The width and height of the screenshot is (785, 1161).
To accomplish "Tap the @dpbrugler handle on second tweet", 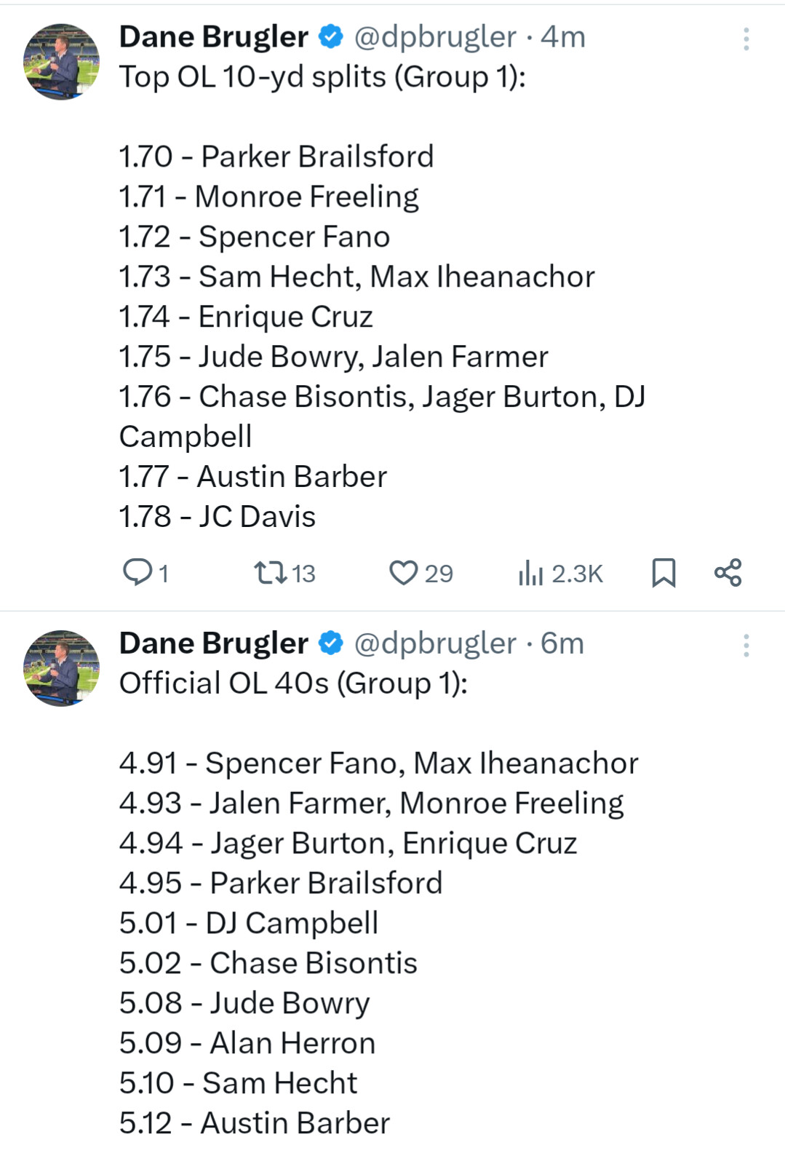I will pyautogui.click(x=435, y=643).
